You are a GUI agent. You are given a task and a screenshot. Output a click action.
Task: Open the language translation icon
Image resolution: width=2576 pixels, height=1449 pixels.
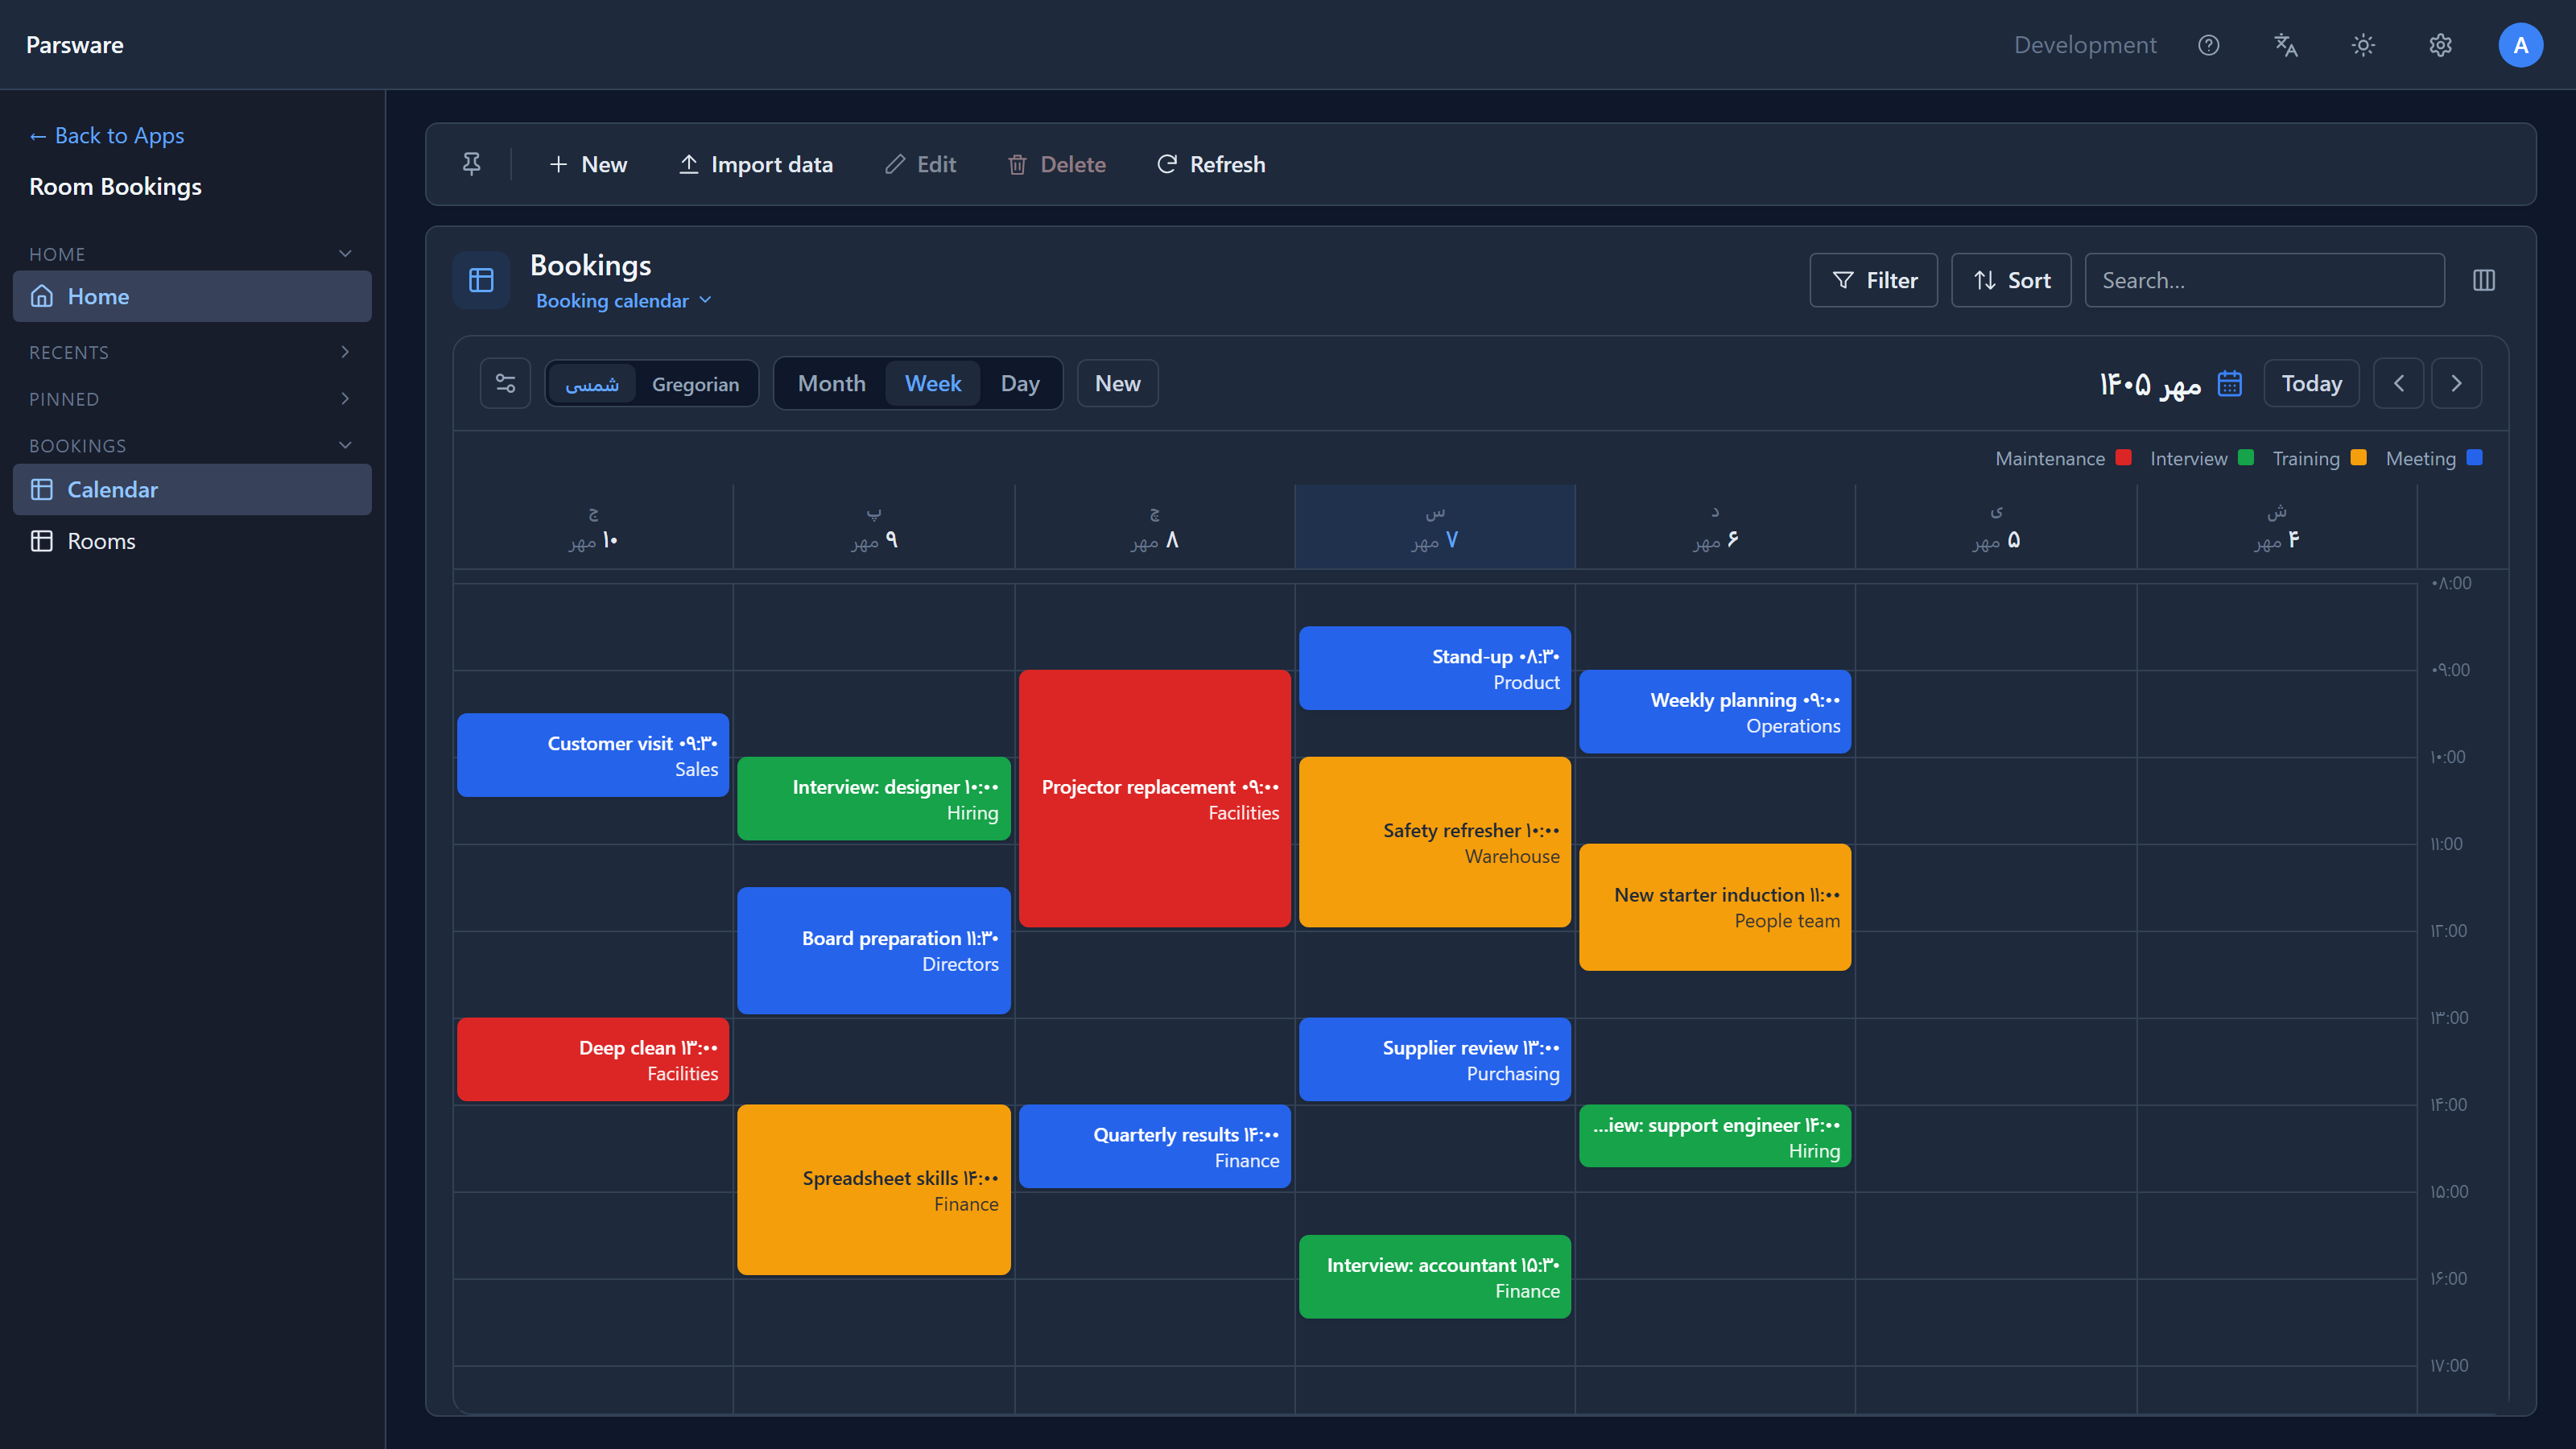click(x=2286, y=45)
